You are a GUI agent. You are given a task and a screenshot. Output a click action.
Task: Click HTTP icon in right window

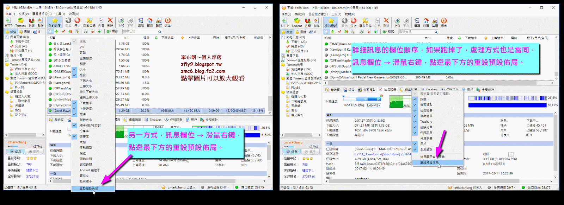pyautogui.click(x=285, y=23)
